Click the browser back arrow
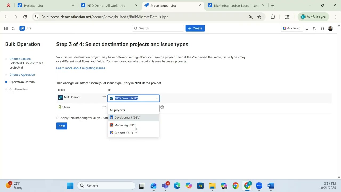The height and width of the screenshot is (192, 341). pyautogui.click(x=6, y=17)
